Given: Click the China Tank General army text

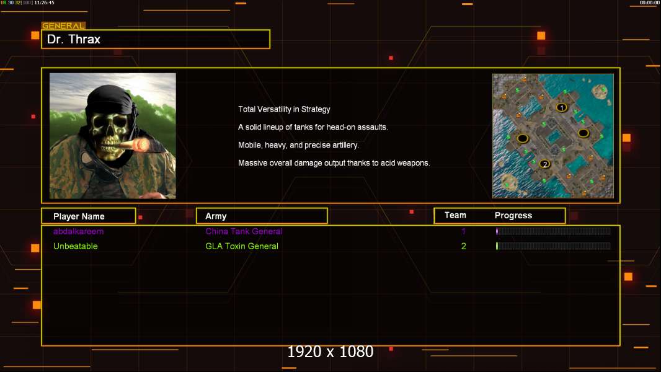Looking at the screenshot, I should 244,231.
